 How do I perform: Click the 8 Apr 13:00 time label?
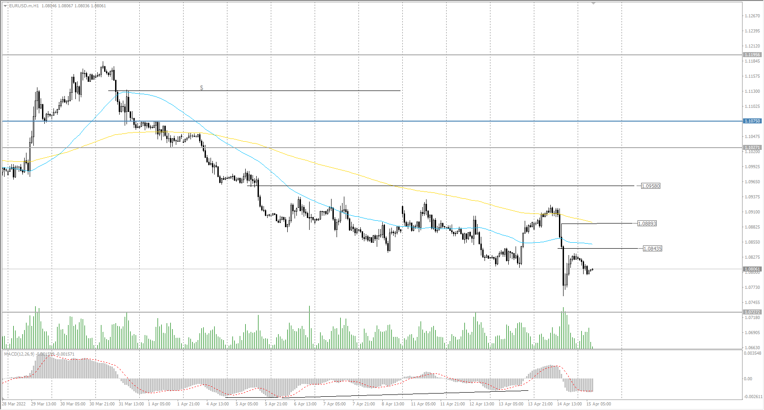pyautogui.click(x=393, y=404)
